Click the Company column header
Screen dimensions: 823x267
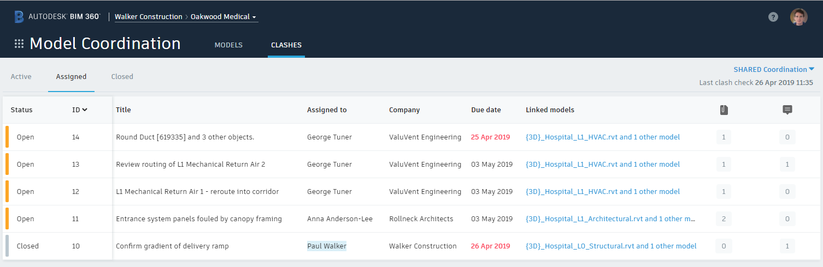tap(404, 110)
